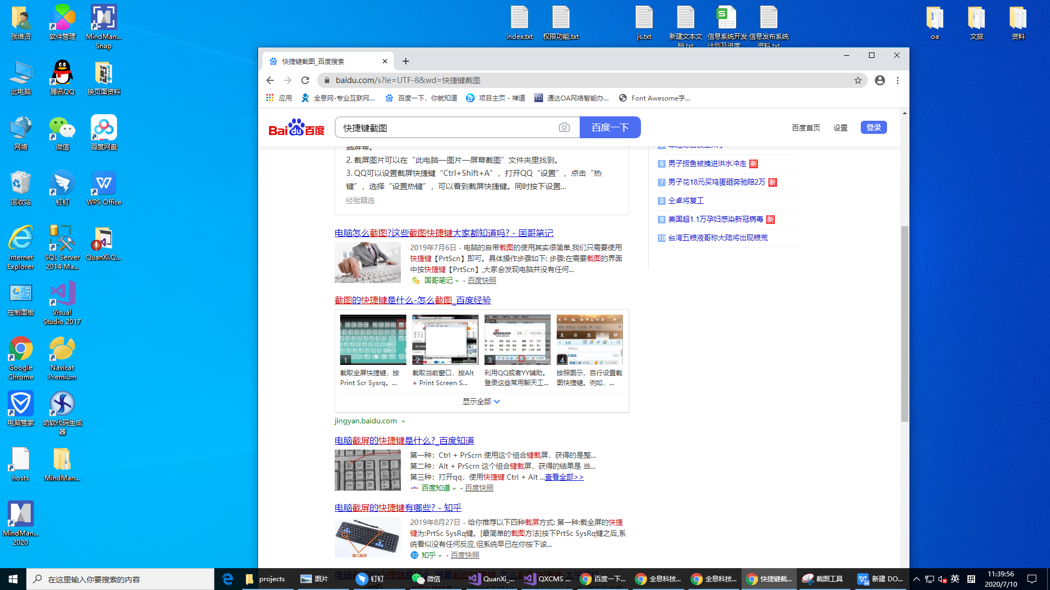Click the Chrome forward arrow

coord(288,80)
